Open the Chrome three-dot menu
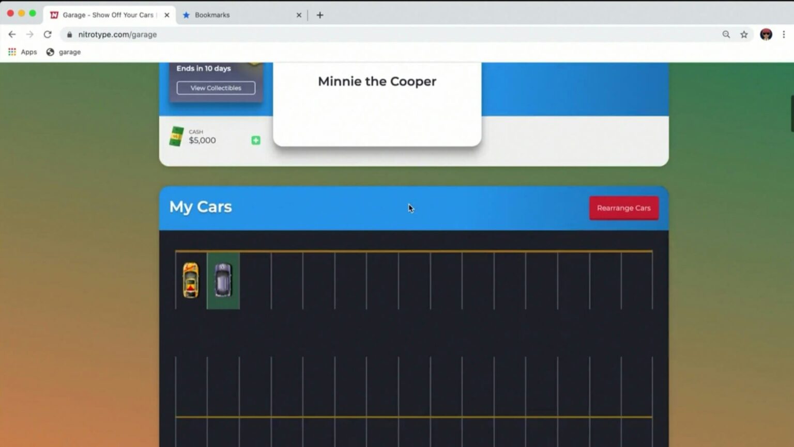Image resolution: width=794 pixels, height=447 pixels. click(x=784, y=35)
